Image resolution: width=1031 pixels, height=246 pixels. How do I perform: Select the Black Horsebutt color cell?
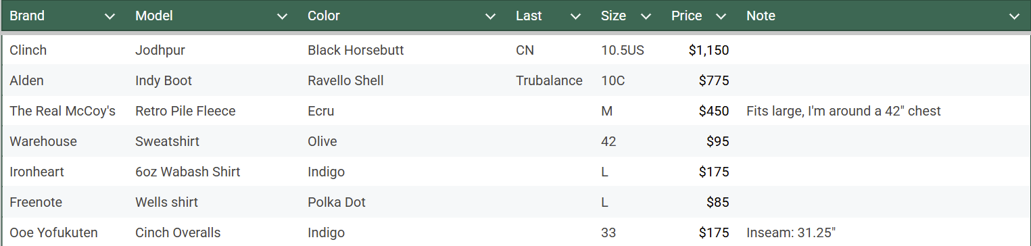[356, 50]
